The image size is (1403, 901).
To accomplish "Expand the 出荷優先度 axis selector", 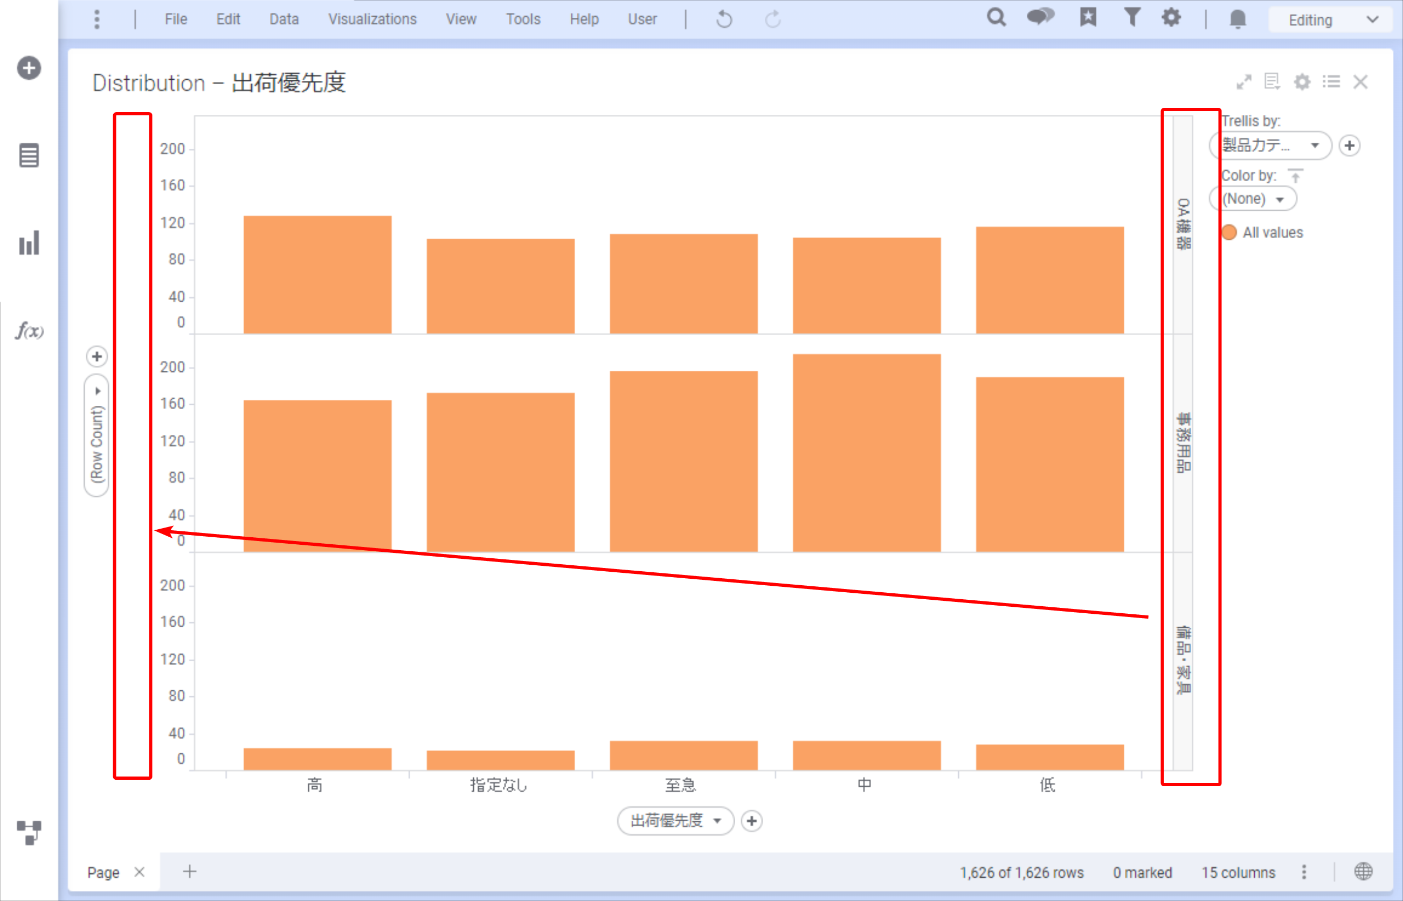I will [x=717, y=820].
